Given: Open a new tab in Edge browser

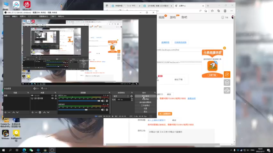Looking at the screenshot, I should 208,6.
